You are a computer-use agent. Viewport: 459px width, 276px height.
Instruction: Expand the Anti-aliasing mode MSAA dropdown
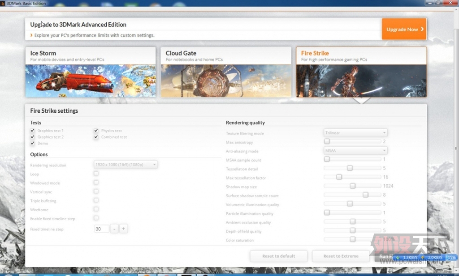click(355, 150)
